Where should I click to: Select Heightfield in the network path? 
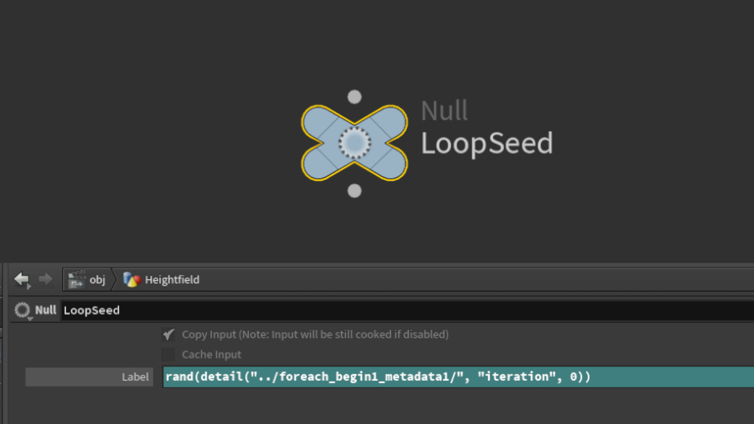172,280
